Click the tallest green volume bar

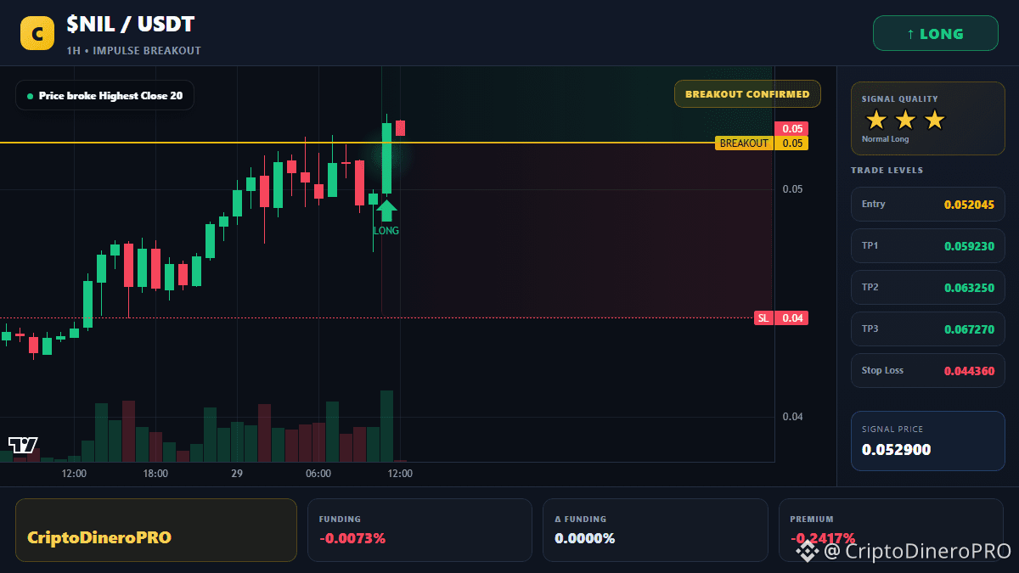[386, 426]
